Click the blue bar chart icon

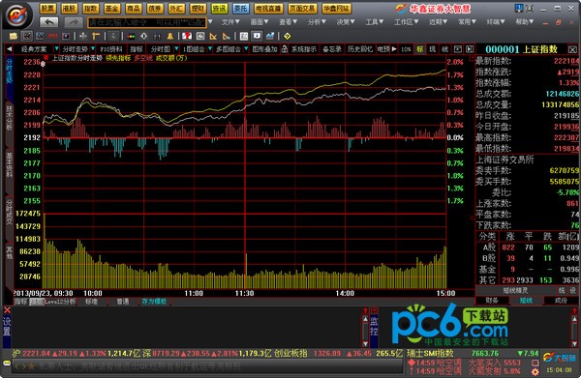click(x=270, y=36)
